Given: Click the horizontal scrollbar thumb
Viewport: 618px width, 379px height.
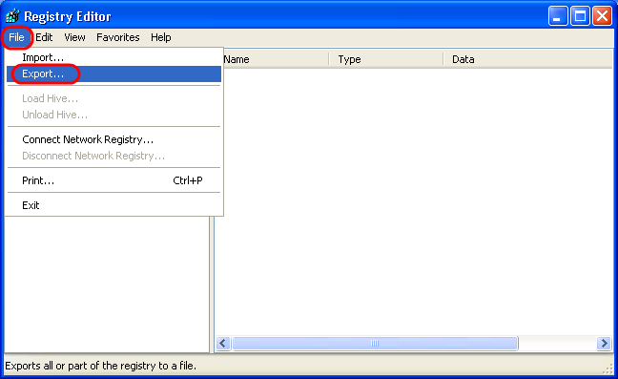Looking at the screenshot, I should click(375, 343).
